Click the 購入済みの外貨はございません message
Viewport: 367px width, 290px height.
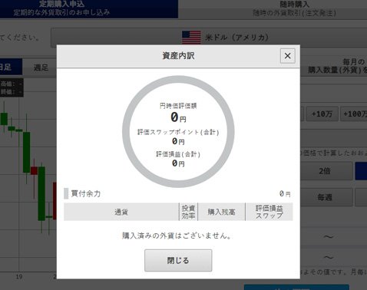[x=177, y=236]
